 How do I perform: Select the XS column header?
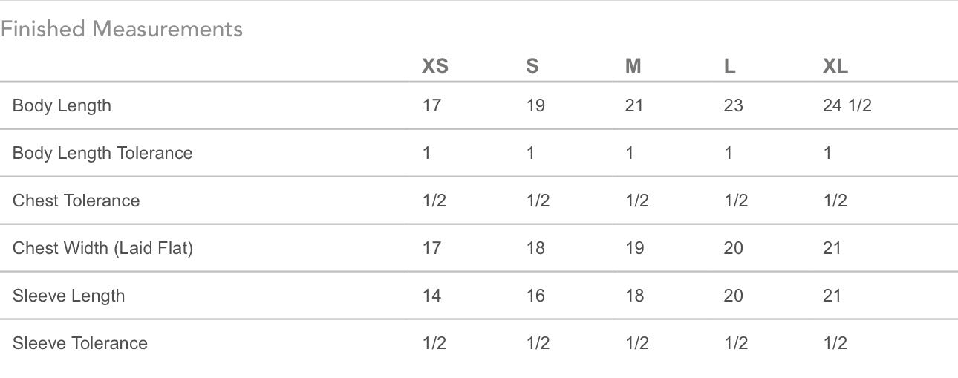pyautogui.click(x=435, y=66)
